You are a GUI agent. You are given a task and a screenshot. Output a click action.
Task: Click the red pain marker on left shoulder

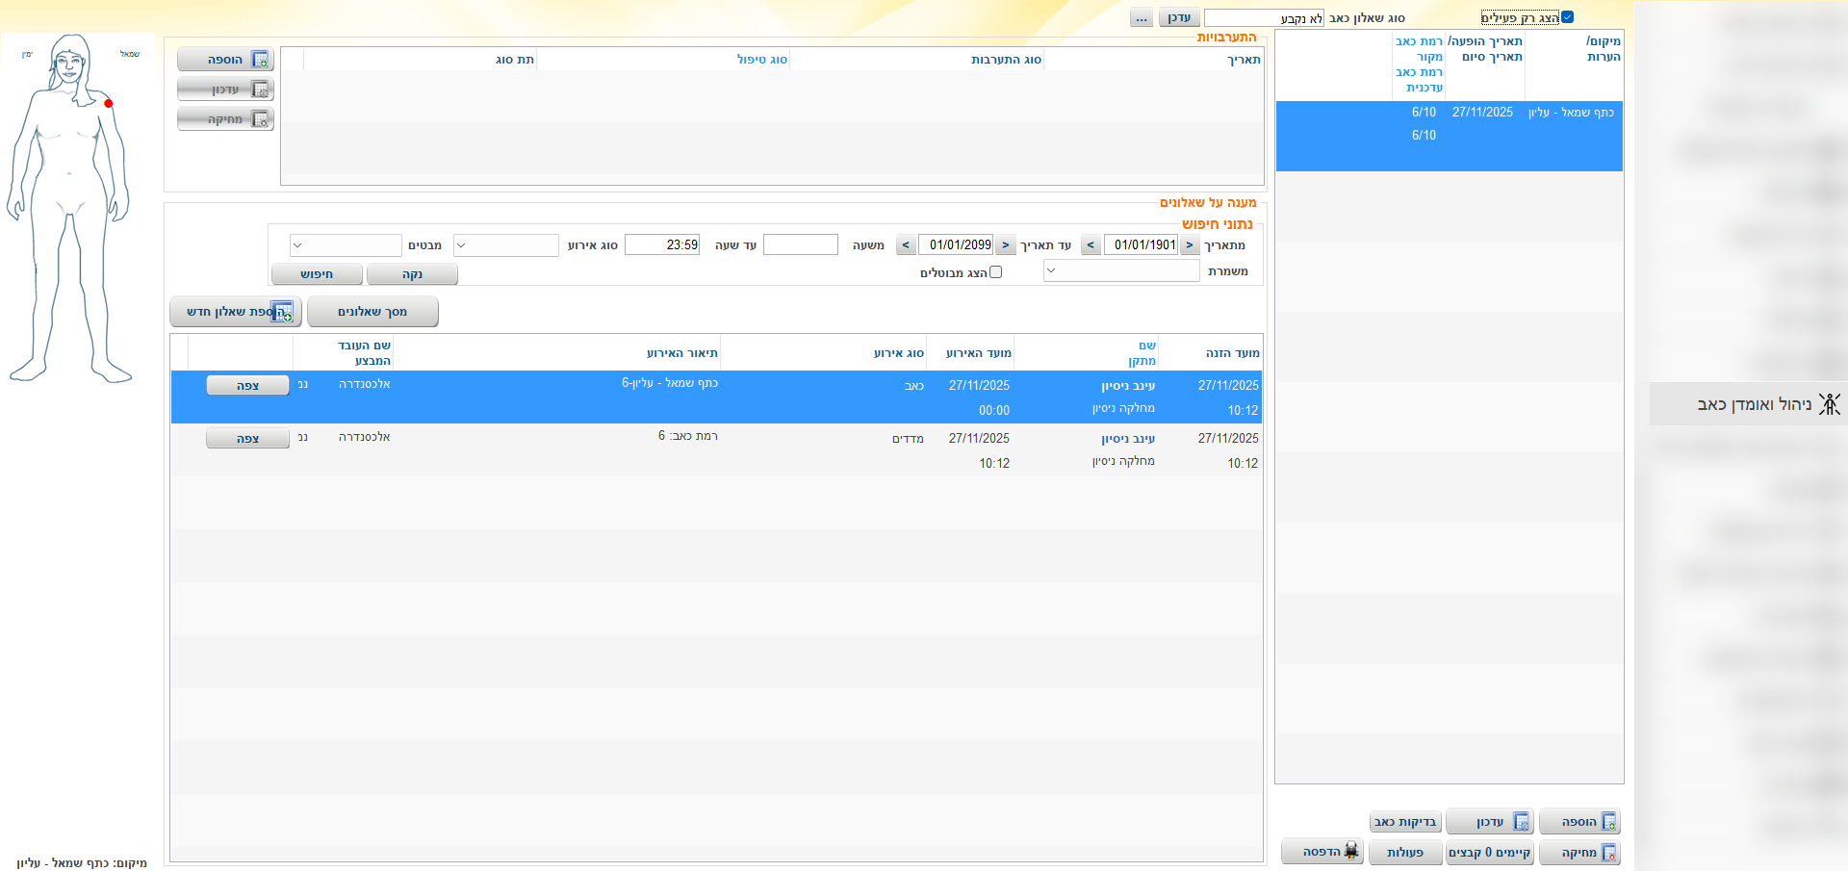pos(109,103)
